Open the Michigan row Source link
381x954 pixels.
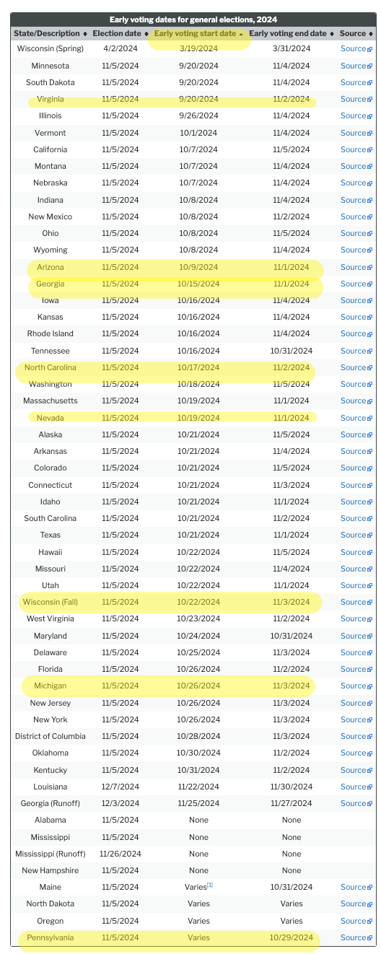click(356, 686)
